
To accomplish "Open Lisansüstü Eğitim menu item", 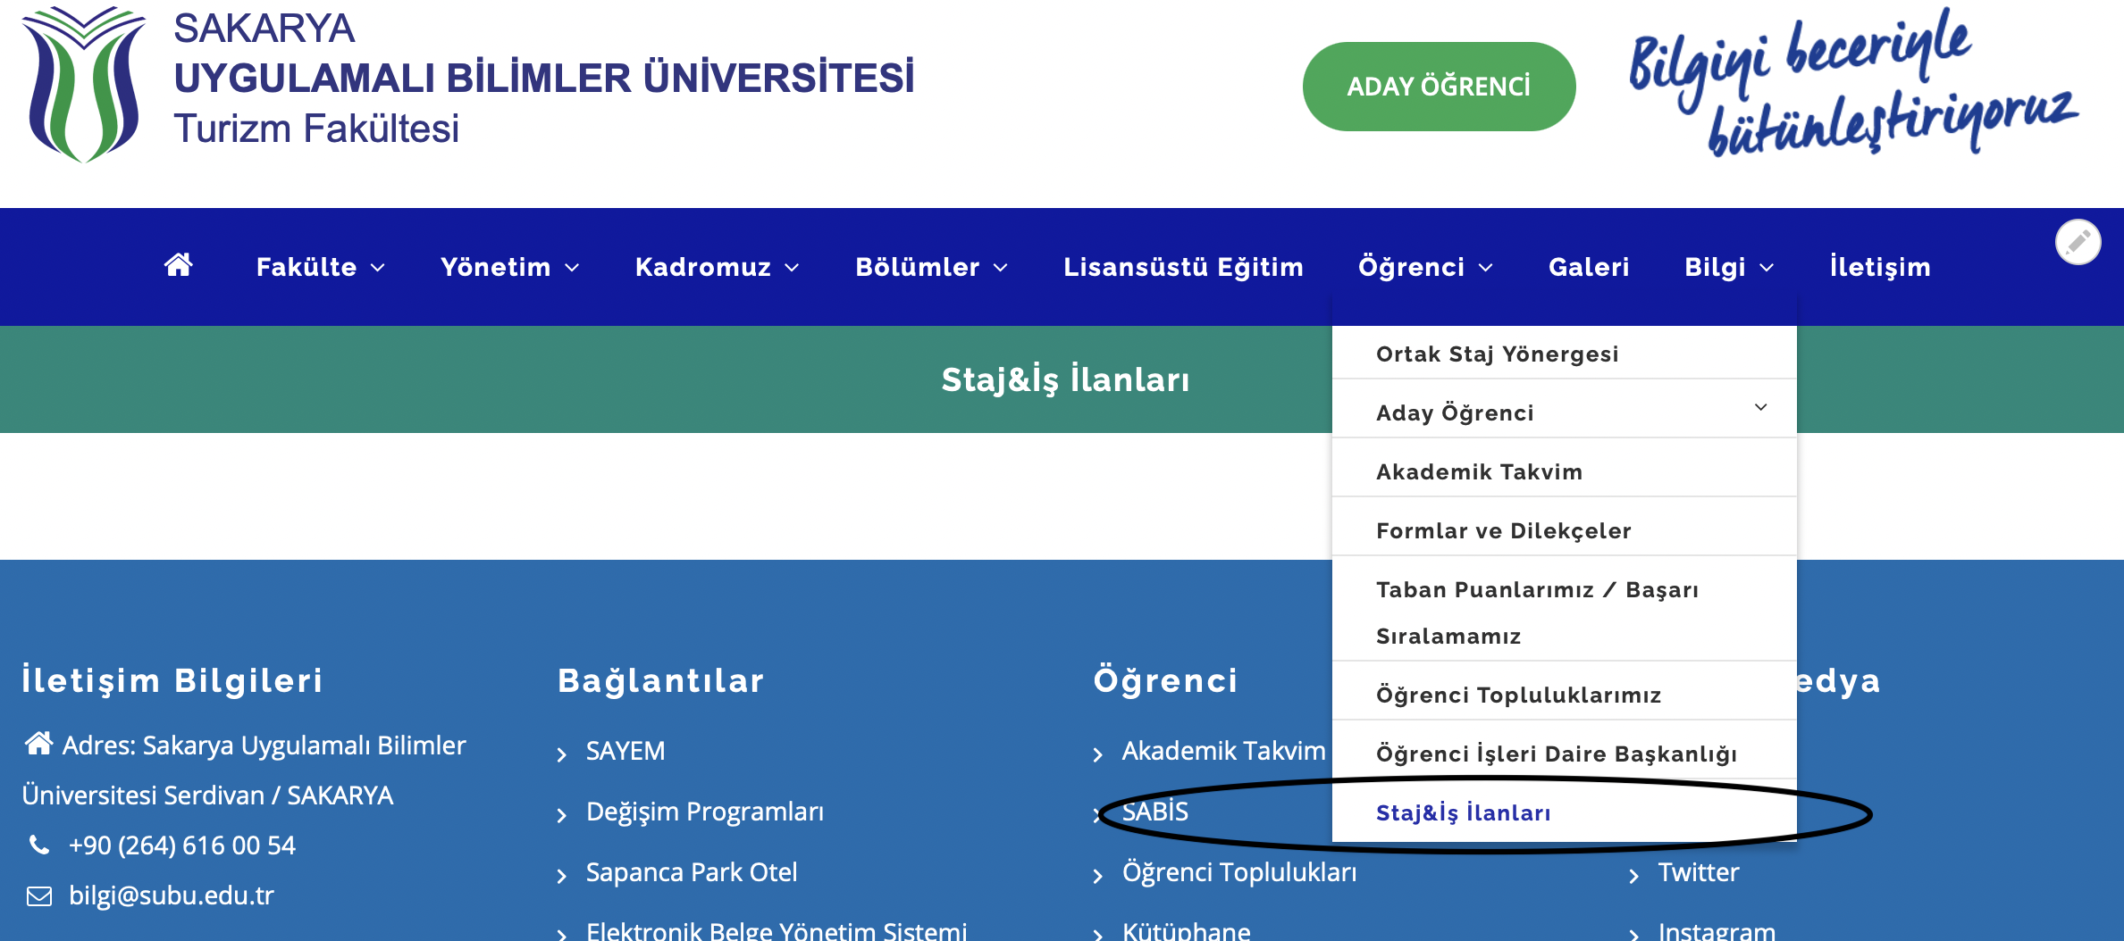I will click(x=1183, y=267).
